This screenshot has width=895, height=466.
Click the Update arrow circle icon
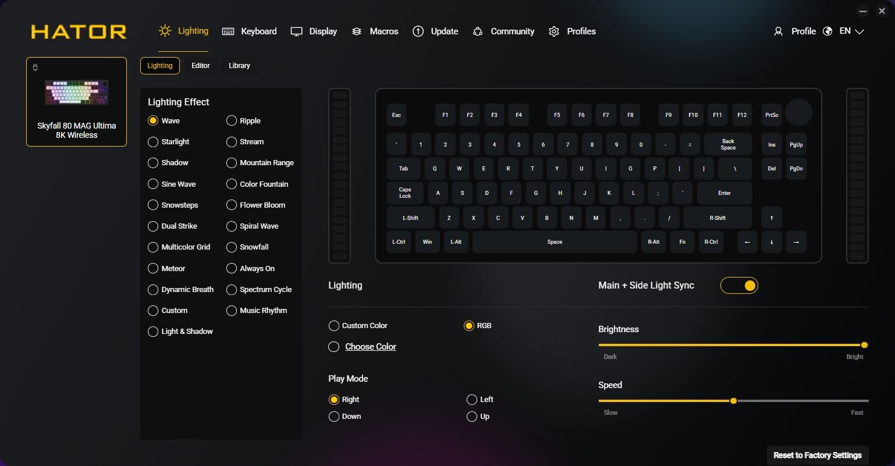tap(418, 31)
